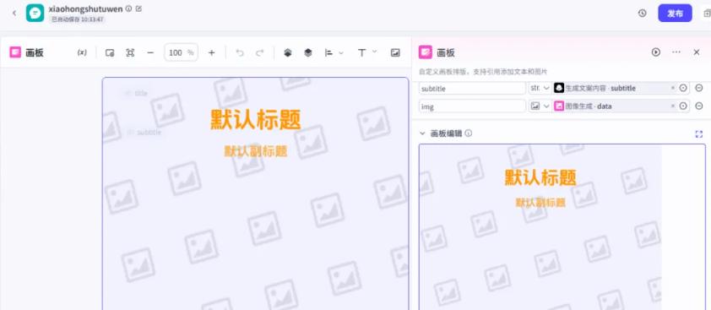
Task: Open the 画板 panel more options
Action: coord(676,52)
